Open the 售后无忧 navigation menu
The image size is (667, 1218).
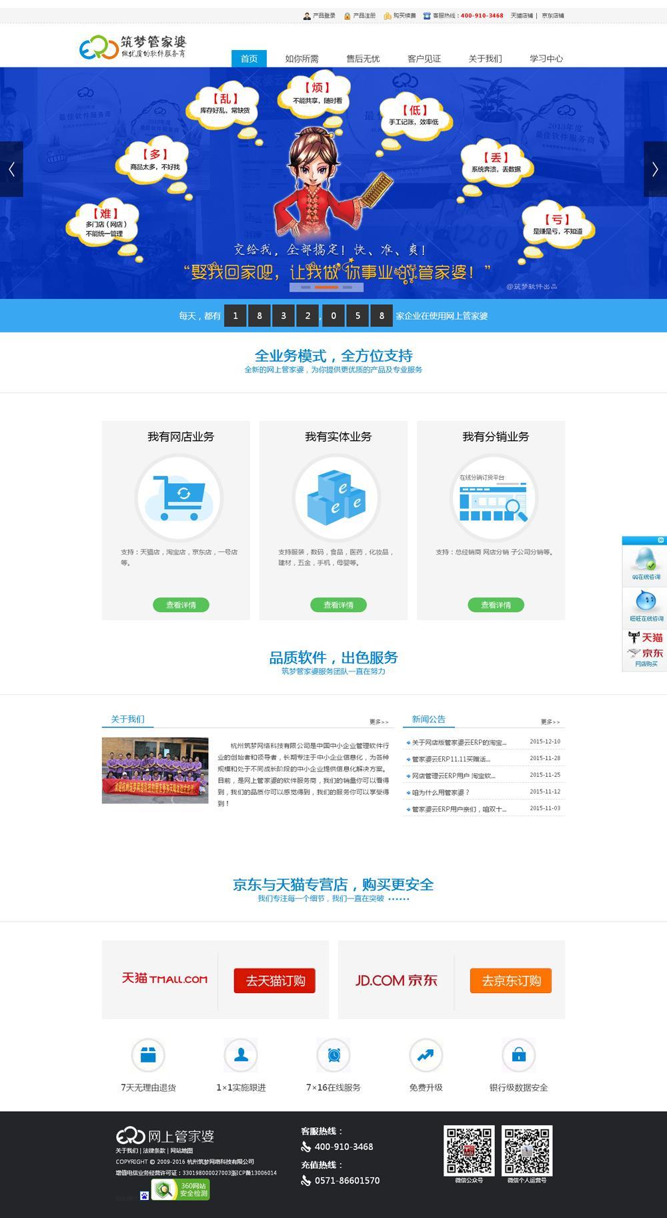pos(363,59)
